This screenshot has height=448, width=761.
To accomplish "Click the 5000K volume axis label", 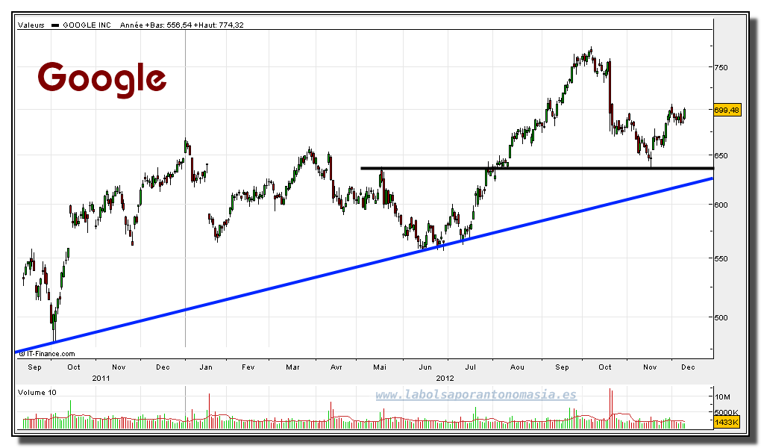I will pyautogui.click(x=727, y=412).
